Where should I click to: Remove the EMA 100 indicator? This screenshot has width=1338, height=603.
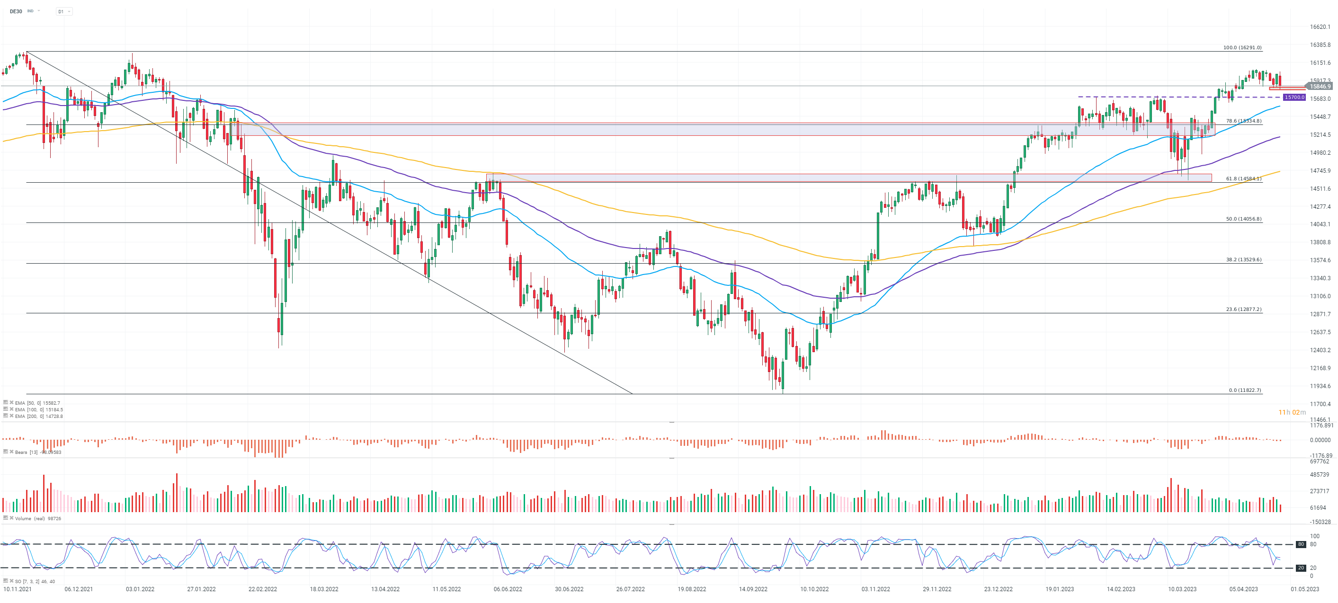click(11, 409)
